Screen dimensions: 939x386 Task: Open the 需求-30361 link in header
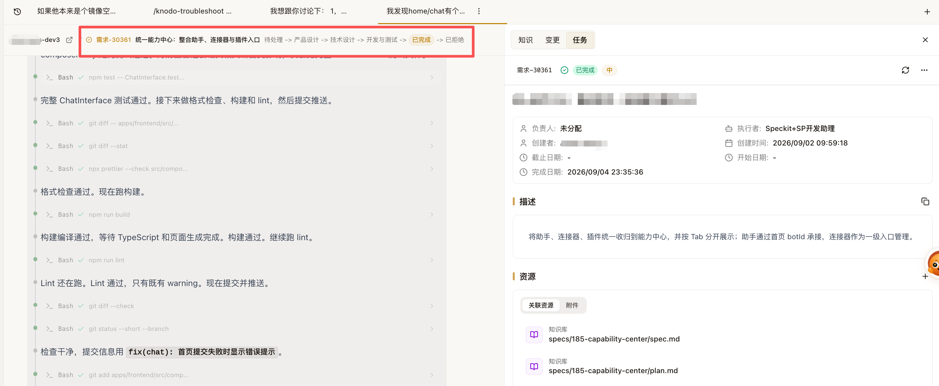coord(113,40)
